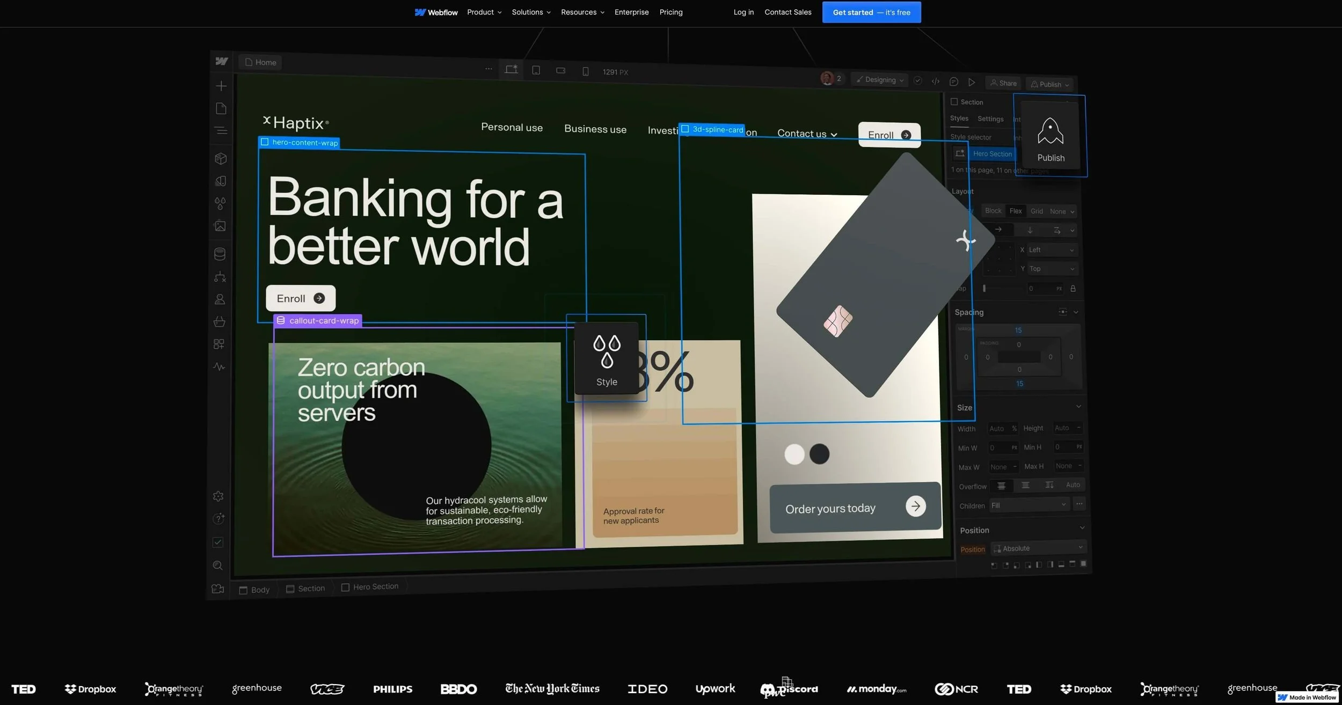Screen dimensions: 1342x705
Task: Open the Designing mode dropdown
Action: (880, 80)
